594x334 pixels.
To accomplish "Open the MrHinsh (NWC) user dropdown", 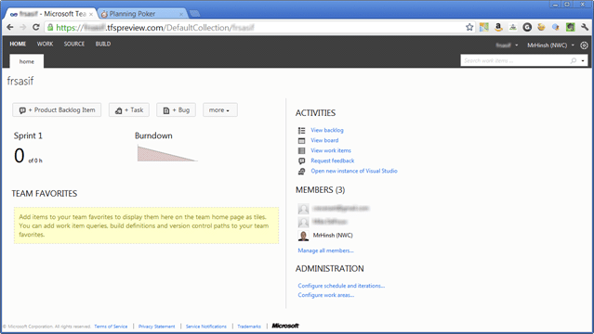I will (x=551, y=45).
